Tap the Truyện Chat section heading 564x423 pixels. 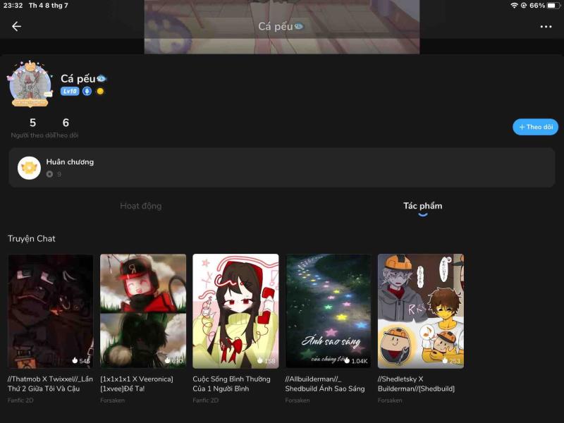pyautogui.click(x=32, y=238)
